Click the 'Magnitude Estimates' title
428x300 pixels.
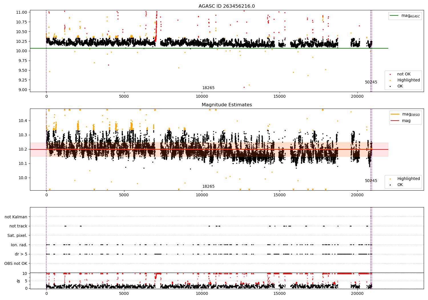click(x=227, y=105)
